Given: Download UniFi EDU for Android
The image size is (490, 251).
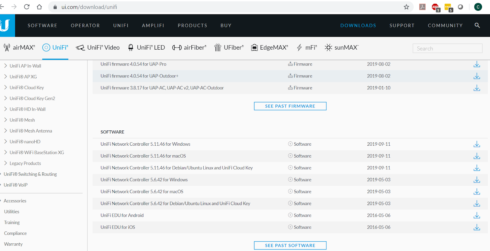Looking at the screenshot, I should 477,215.
